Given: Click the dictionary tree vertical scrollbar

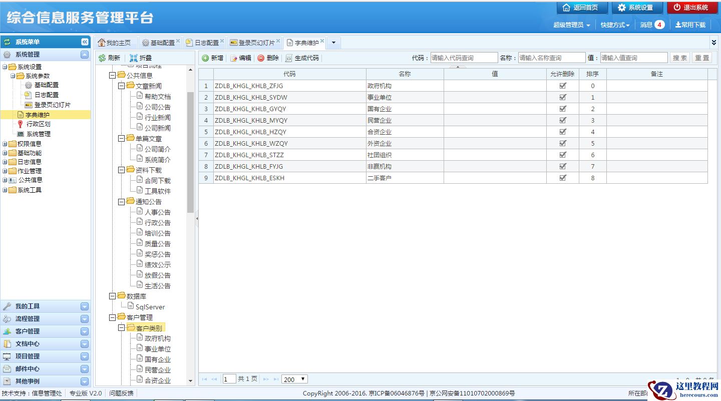Looking at the screenshot, I should (190, 150).
